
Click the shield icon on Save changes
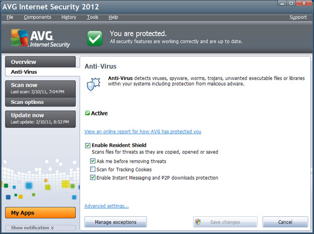pyautogui.click(x=198, y=222)
